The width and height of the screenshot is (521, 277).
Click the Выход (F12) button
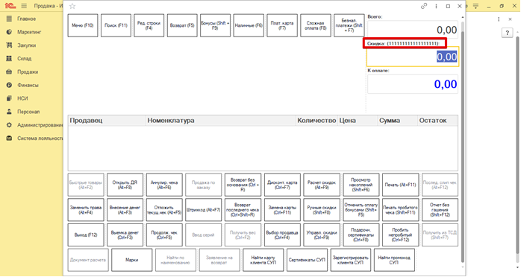pyautogui.click(x=86, y=235)
